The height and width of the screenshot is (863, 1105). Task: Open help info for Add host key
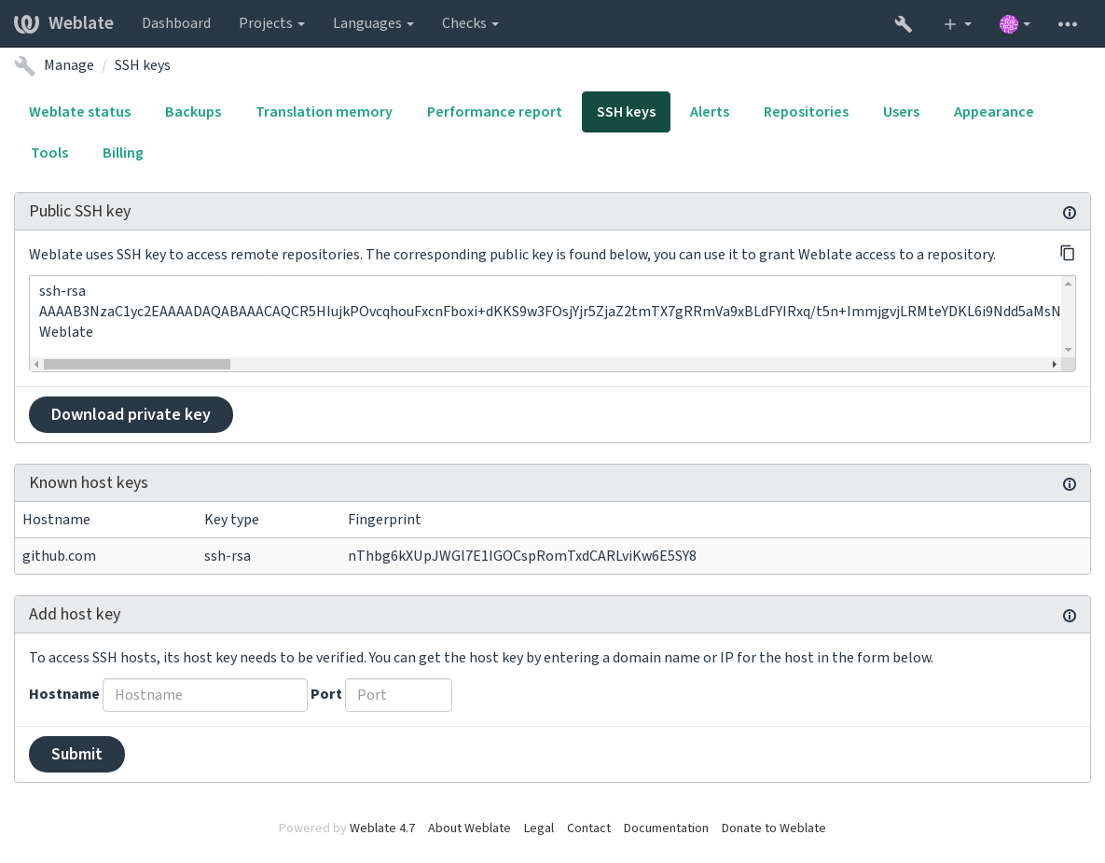pyautogui.click(x=1069, y=616)
